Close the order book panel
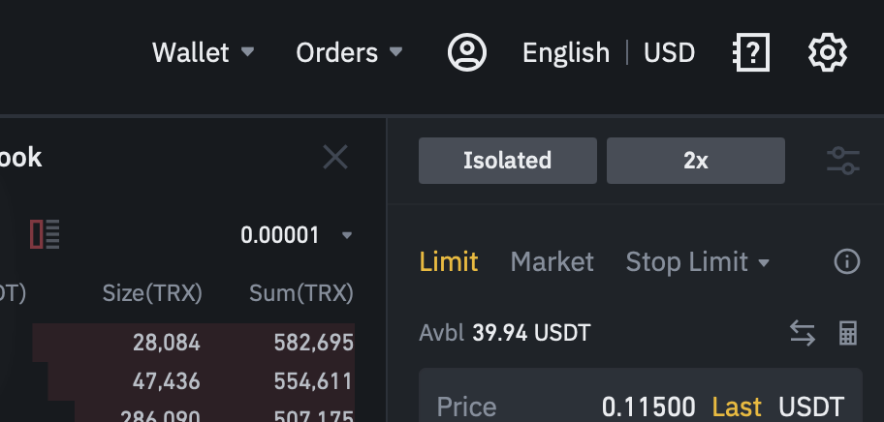 click(x=335, y=157)
